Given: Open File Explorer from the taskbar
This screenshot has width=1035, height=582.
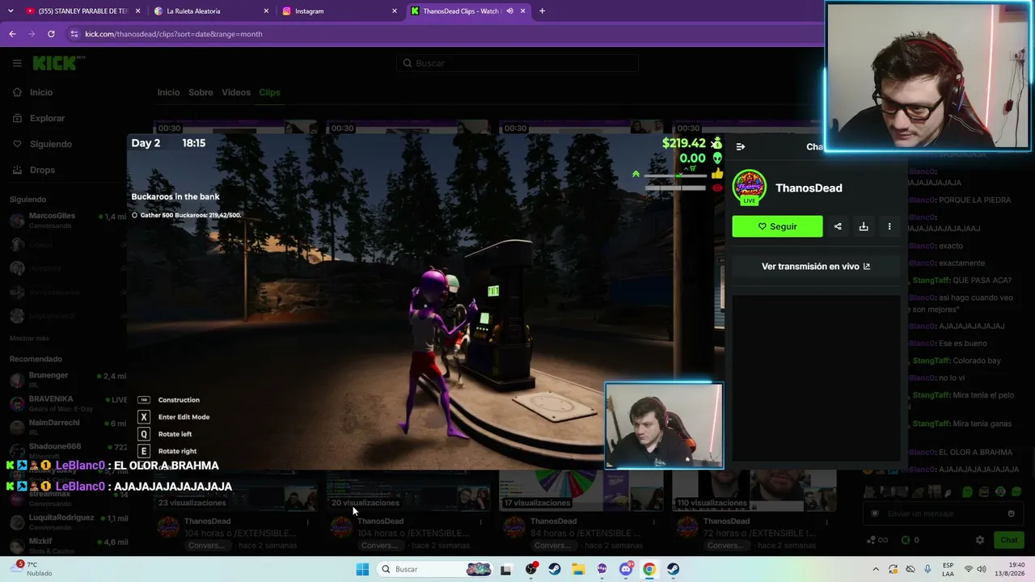Looking at the screenshot, I should coord(578,569).
